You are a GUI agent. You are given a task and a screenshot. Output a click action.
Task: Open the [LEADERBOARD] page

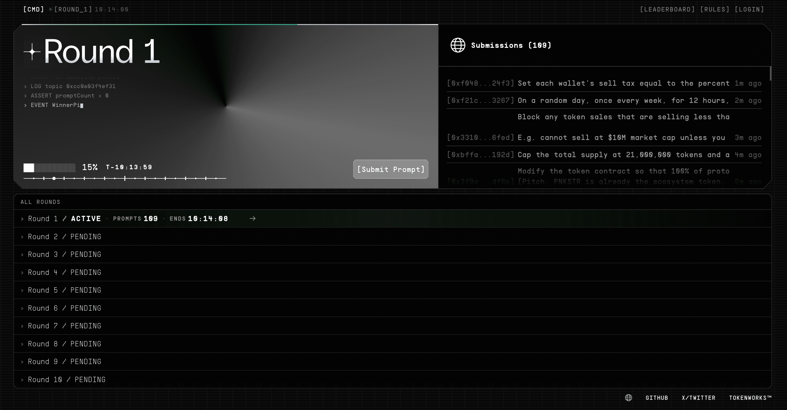pyautogui.click(x=667, y=9)
